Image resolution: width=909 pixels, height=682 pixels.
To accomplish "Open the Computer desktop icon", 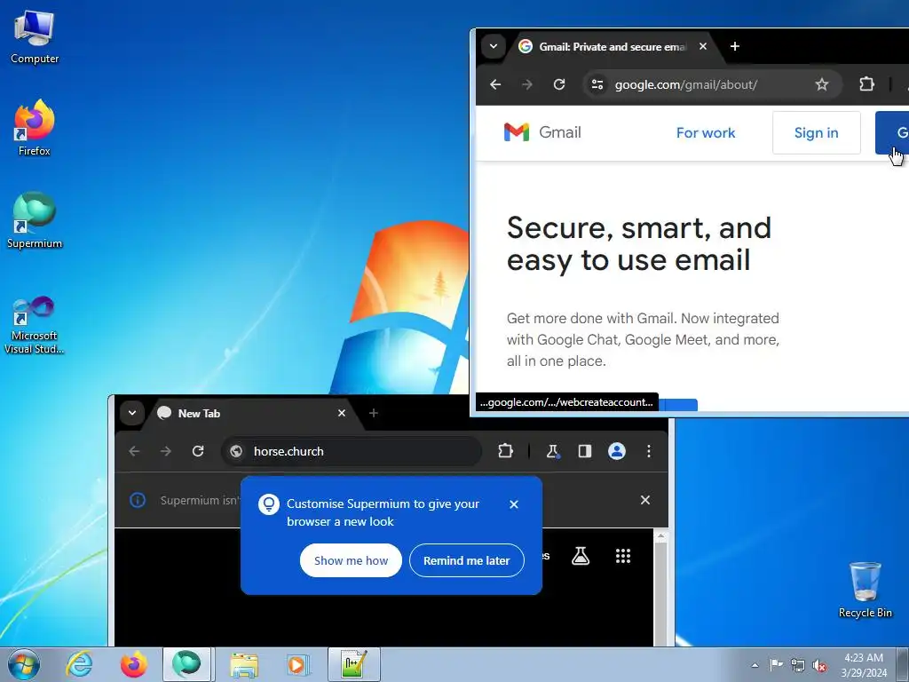I will (35, 37).
